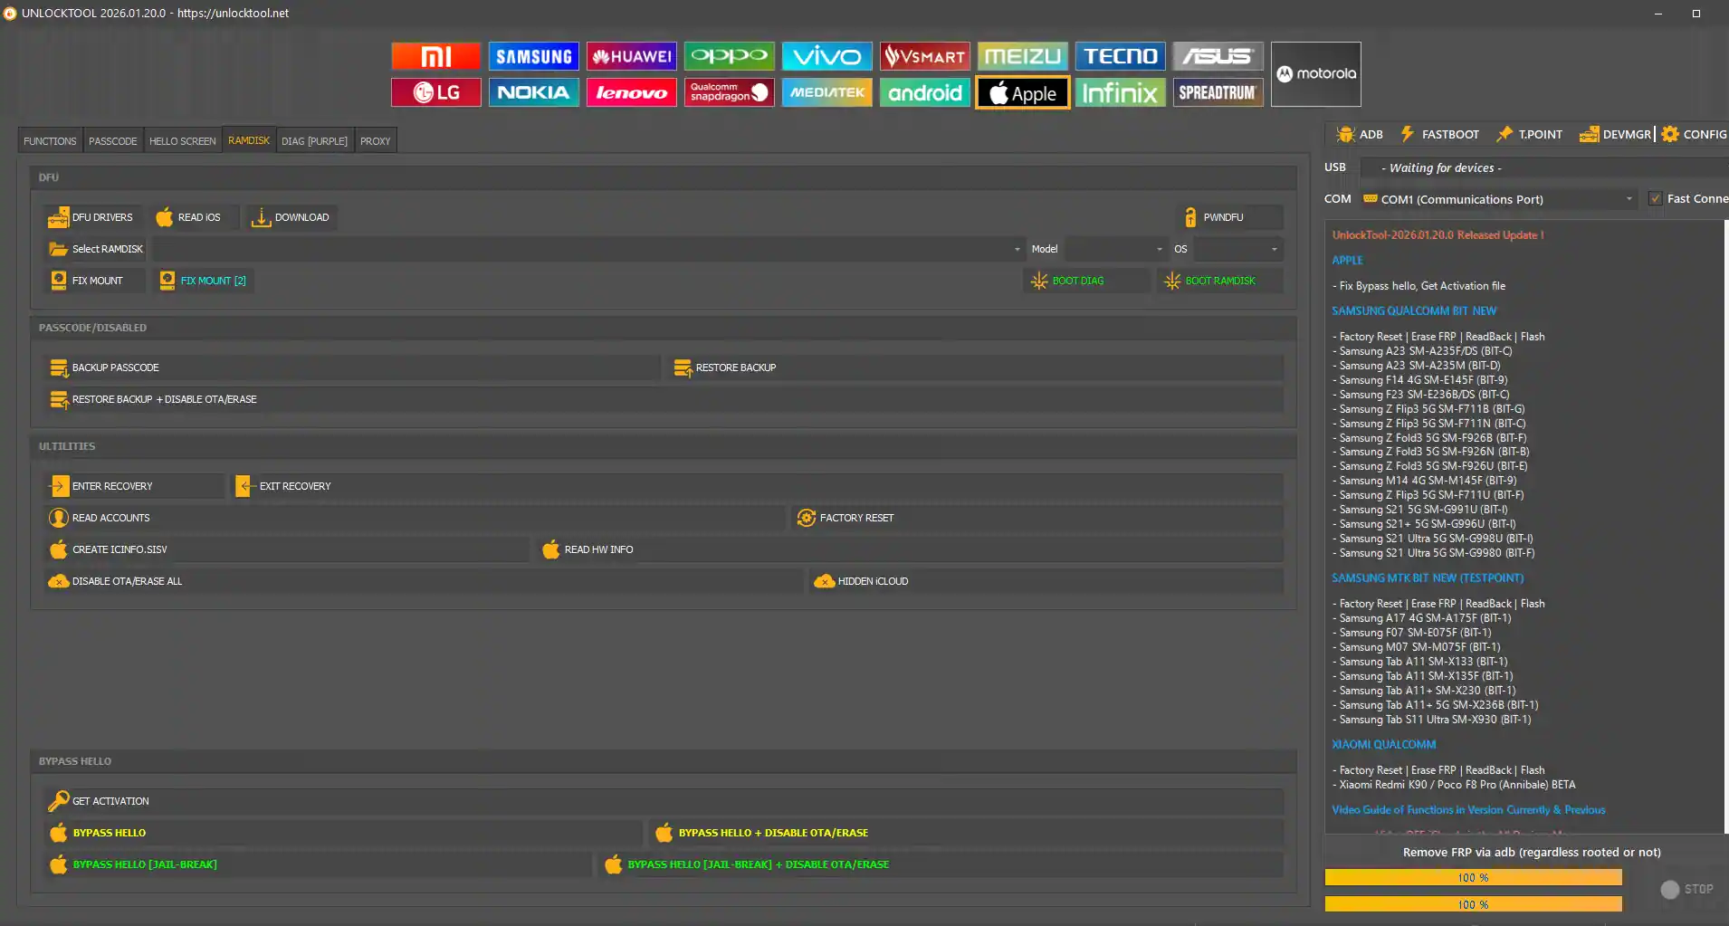
Task: Launch Boot Ramdisk
Action: (1219, 281)
